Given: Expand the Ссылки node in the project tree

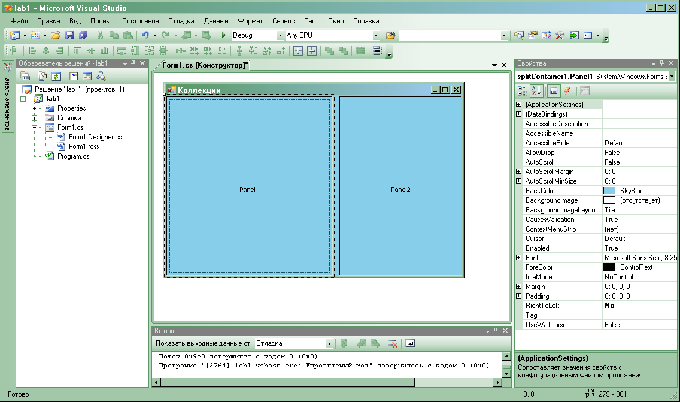Looking at the screenshot, I should pos(34,118).
